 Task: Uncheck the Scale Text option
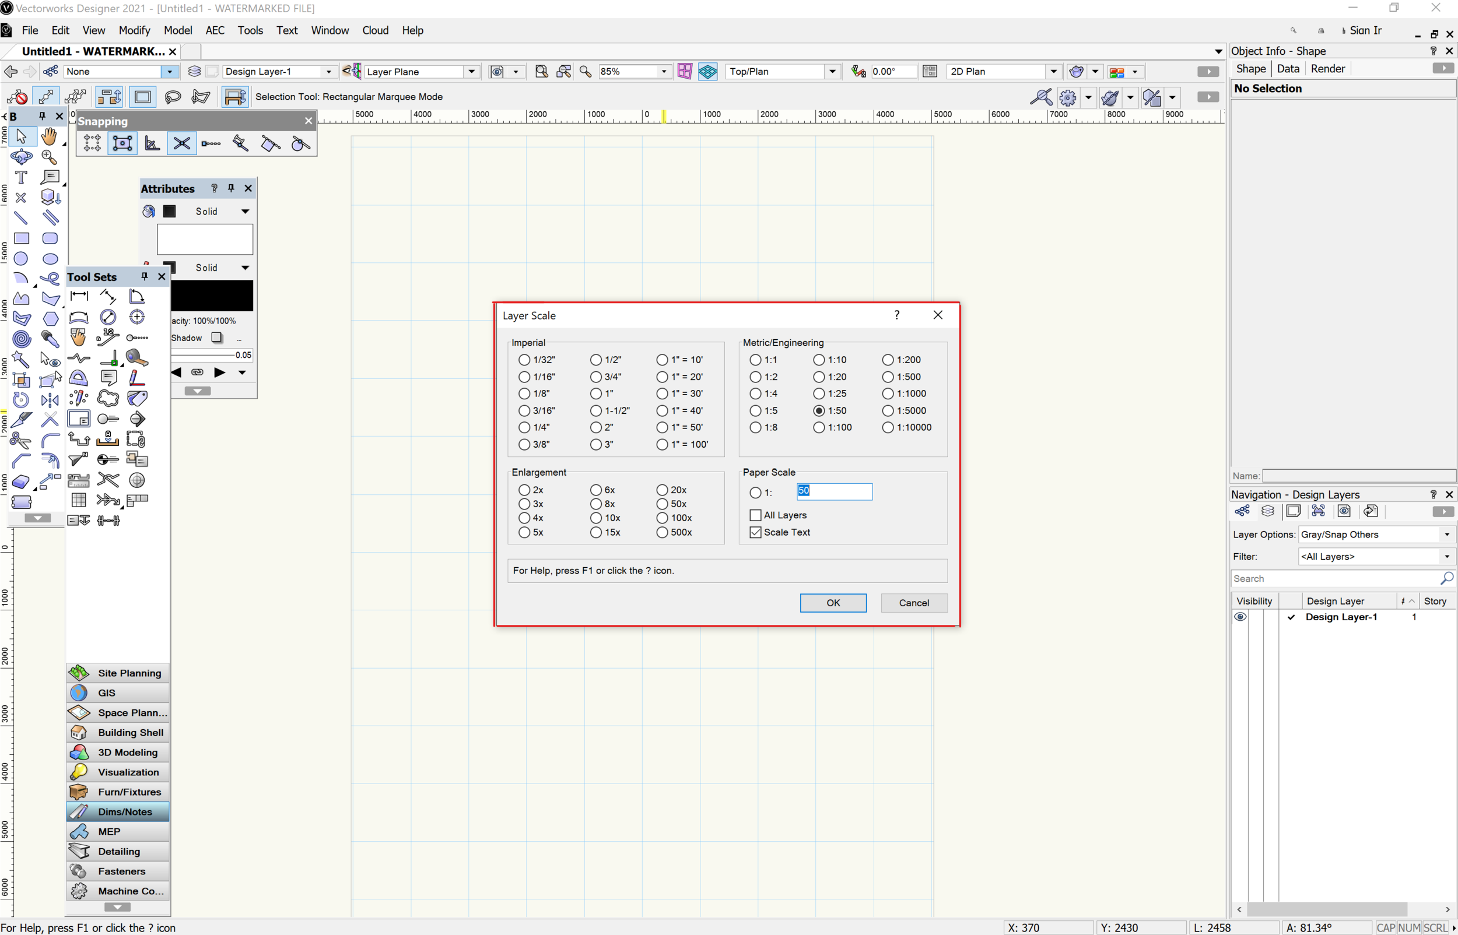tap(755, 532)
